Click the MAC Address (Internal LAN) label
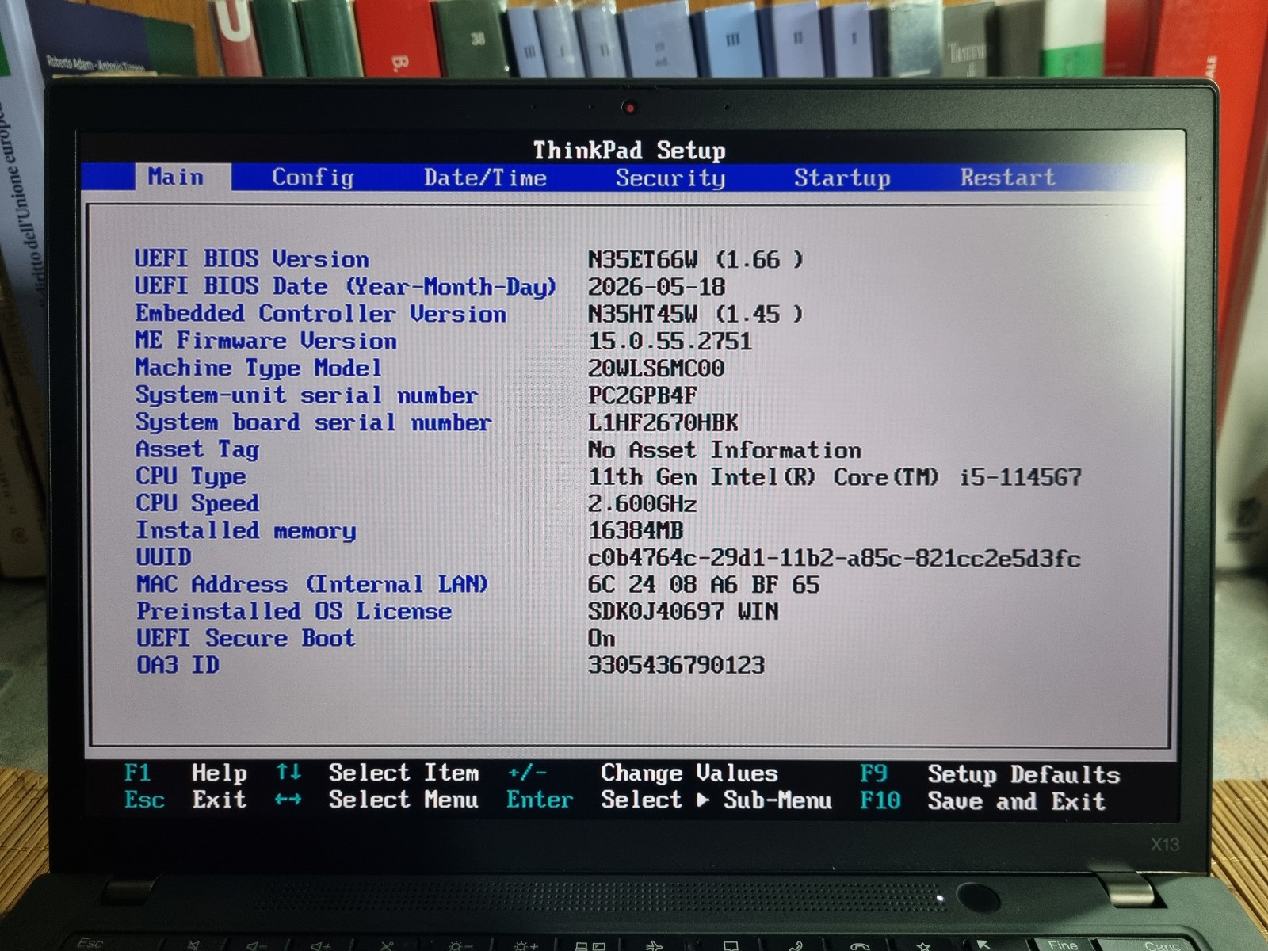This screenshot has height=951, width=1268. click(x=311, y=585)
